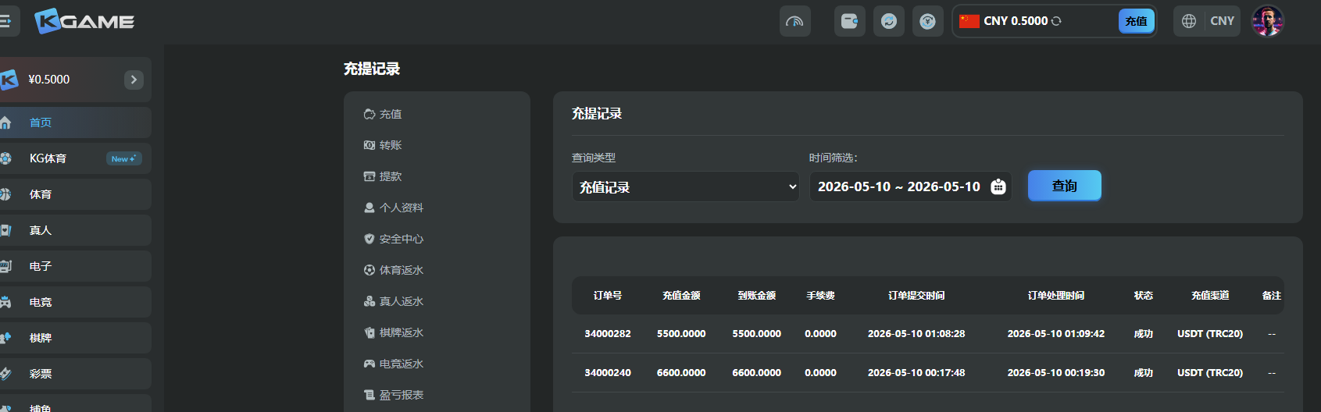
Task: Click the China flag icon
Action: [x=969, y=21]
